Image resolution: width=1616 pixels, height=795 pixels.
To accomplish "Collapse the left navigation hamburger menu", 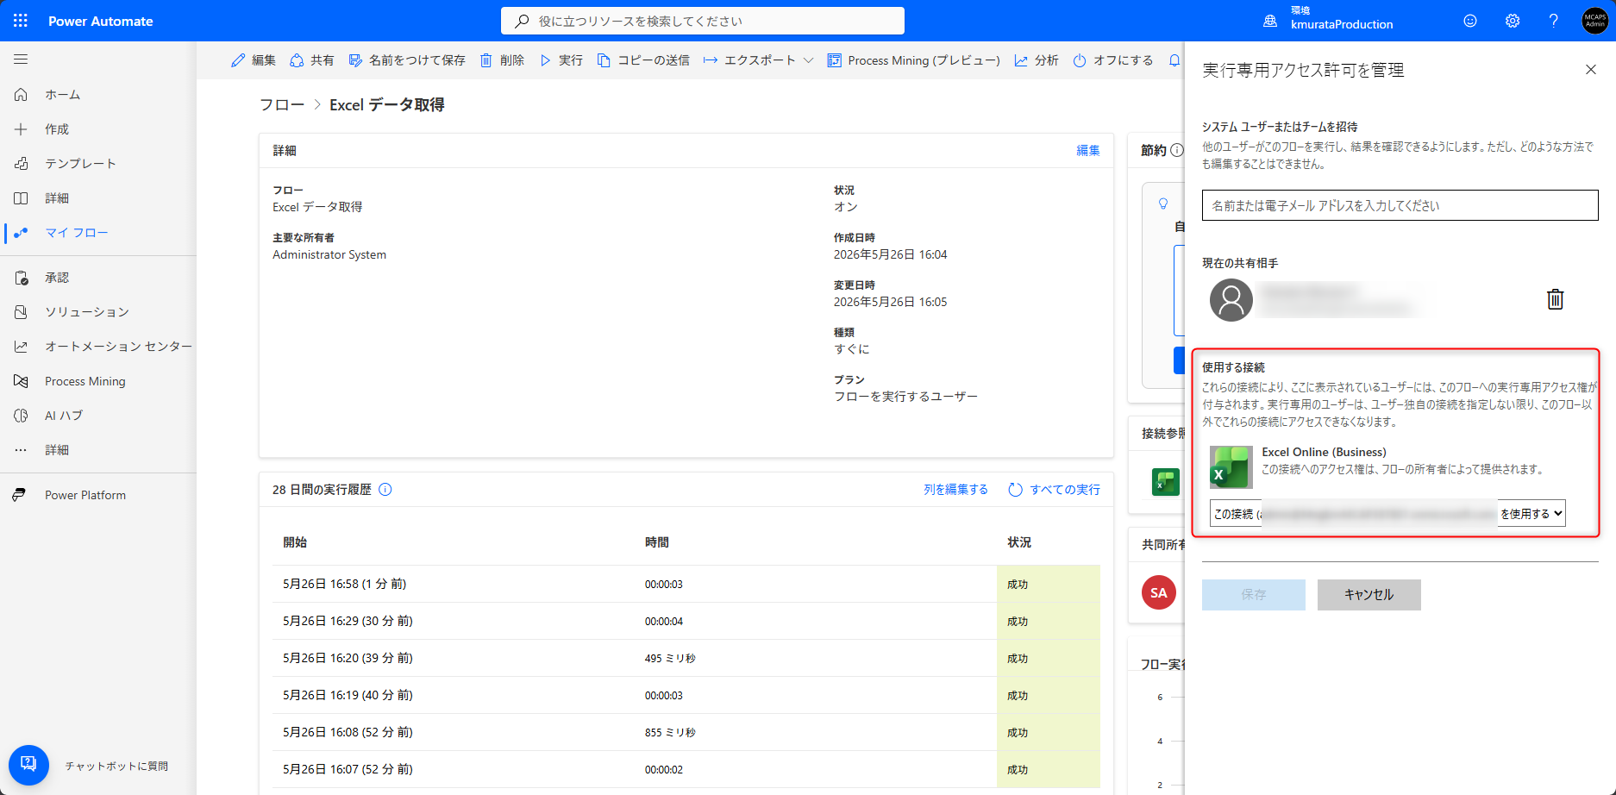I will (x=21, y=59).
